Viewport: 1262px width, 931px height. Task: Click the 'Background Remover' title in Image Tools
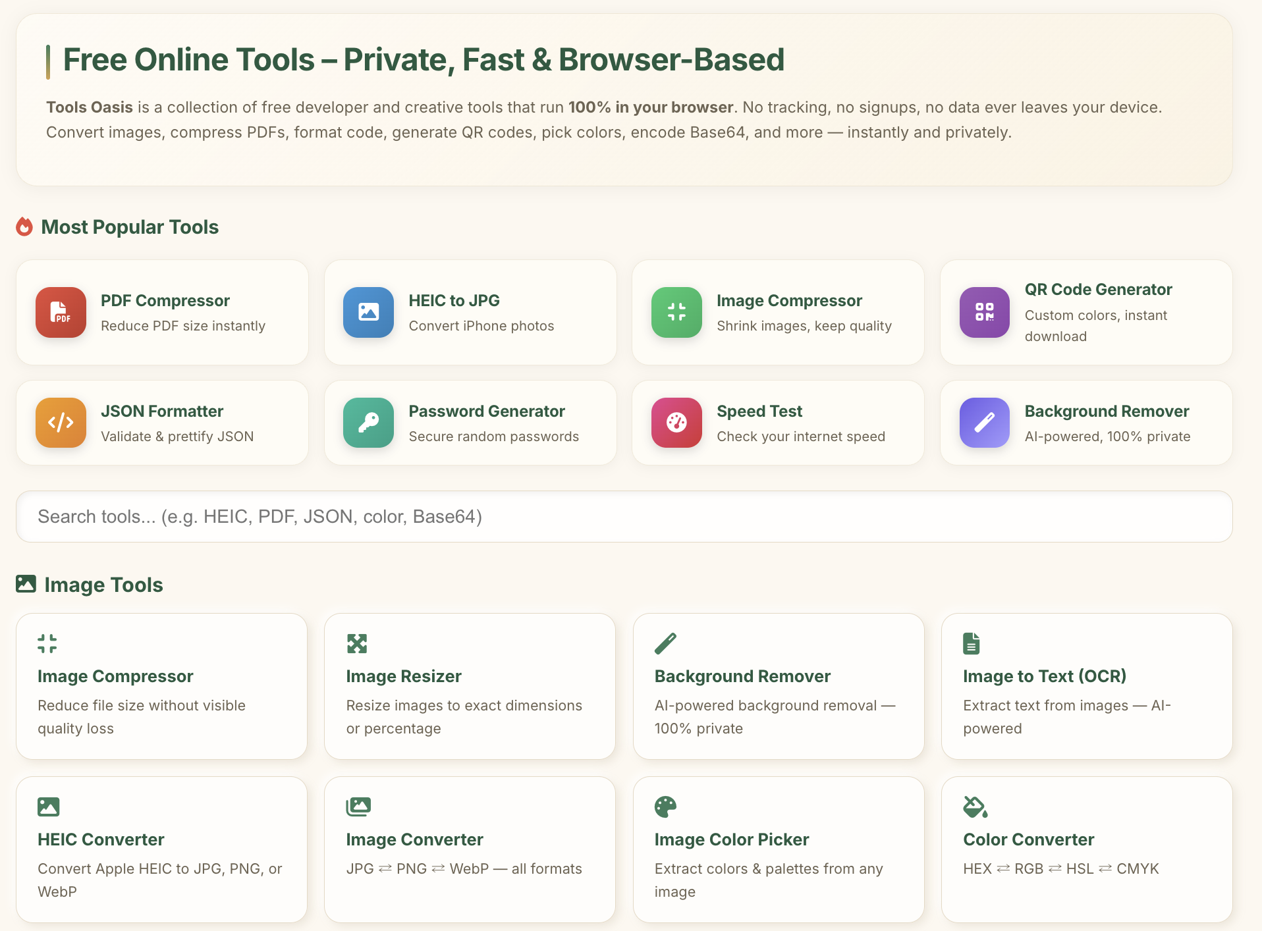(x=742, y=676)
